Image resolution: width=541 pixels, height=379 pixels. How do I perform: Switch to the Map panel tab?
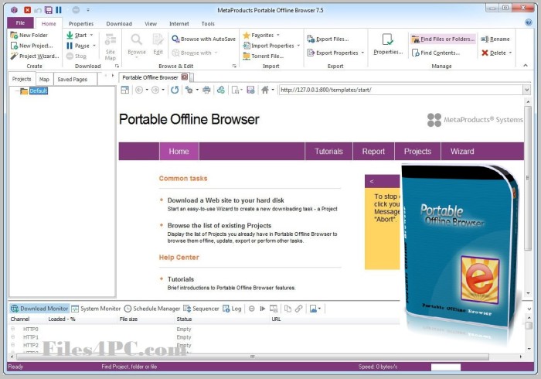44,80
